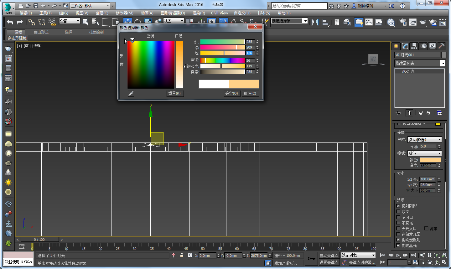
Task: Open the Curve Editor icon
Action: click(x=369, y=22)
